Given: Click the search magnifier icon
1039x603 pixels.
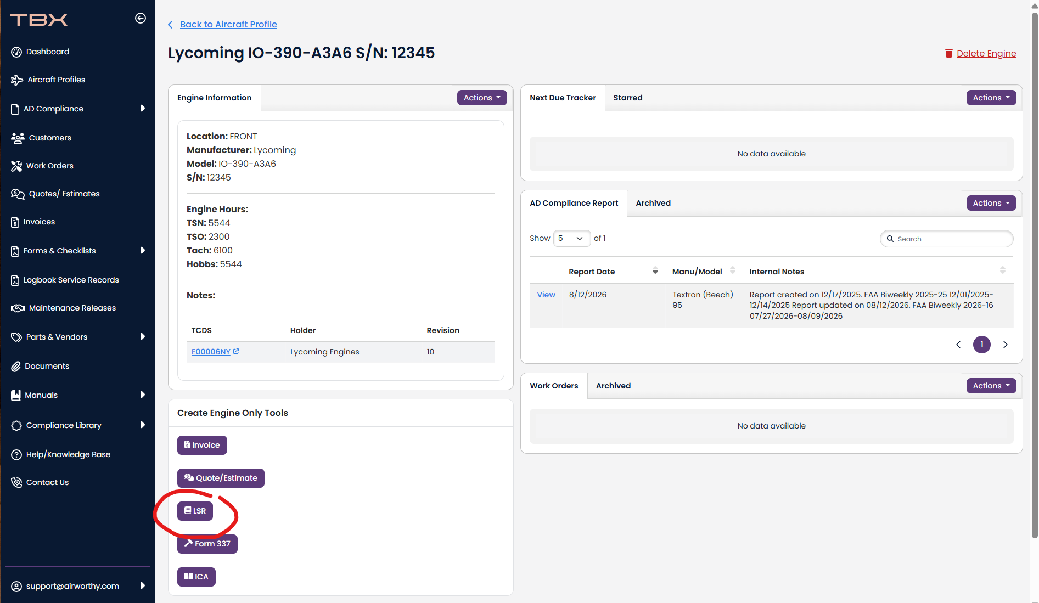Looking at the screenshot, I should 890,239.
